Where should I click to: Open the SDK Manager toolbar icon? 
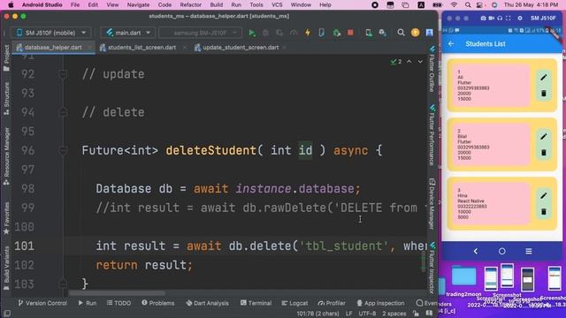383,33
